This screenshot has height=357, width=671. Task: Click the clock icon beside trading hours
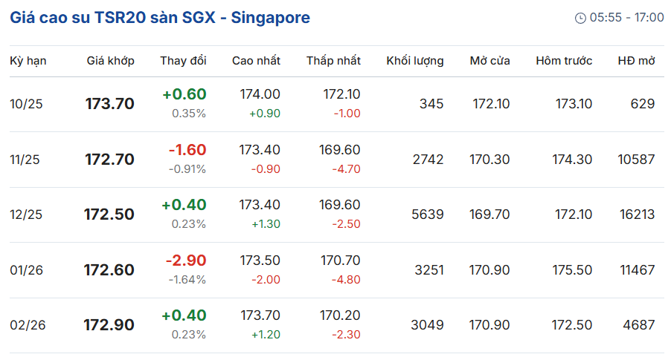[580, 18]
